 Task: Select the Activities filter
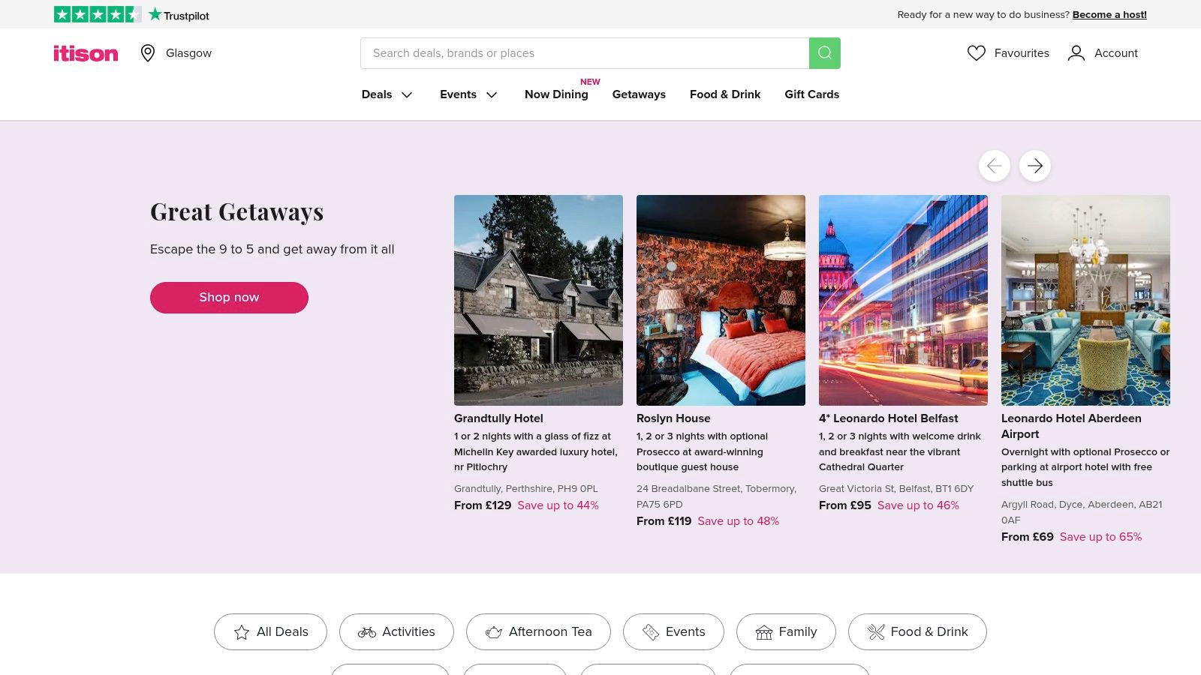(x=396, y=632)
